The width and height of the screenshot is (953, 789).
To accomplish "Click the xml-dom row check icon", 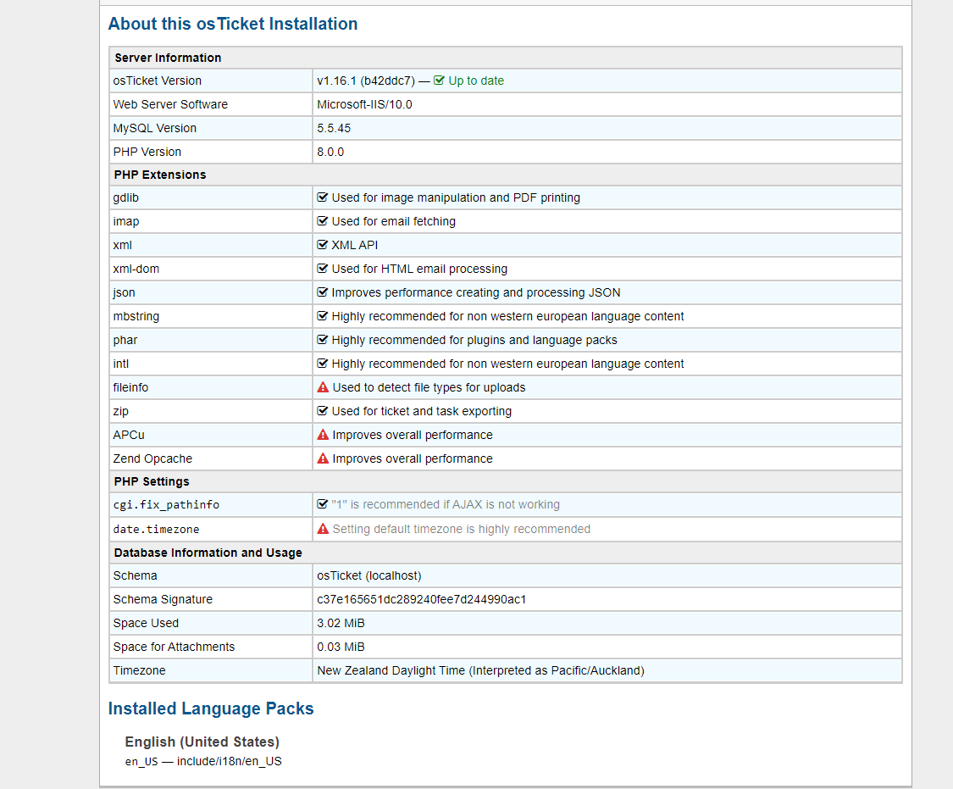I will coord(322,268).
